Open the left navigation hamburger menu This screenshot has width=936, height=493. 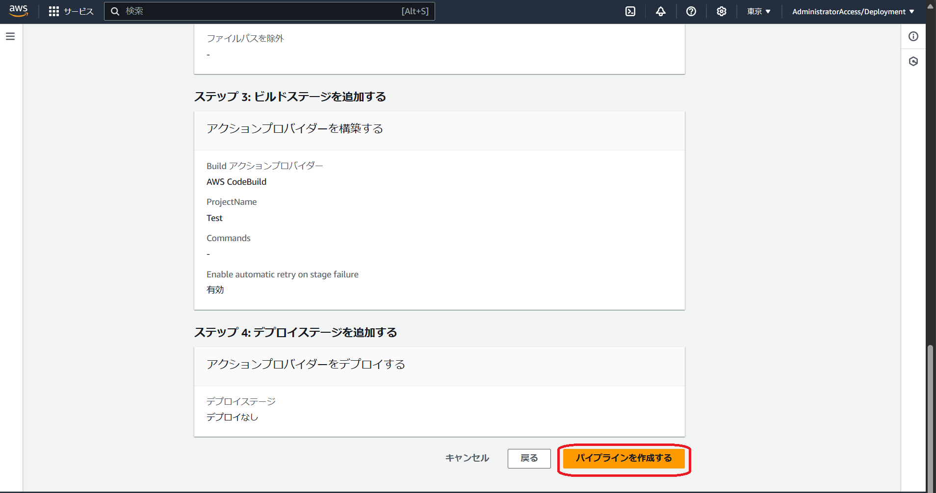[x=10, y=36]
